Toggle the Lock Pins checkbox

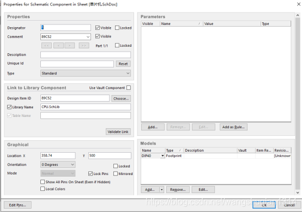click(x=90, y=173)
